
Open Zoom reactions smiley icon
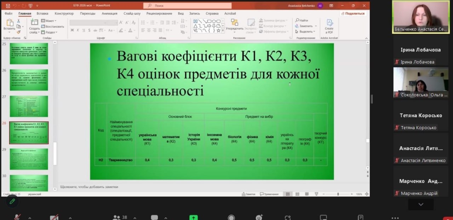[259, 218]
